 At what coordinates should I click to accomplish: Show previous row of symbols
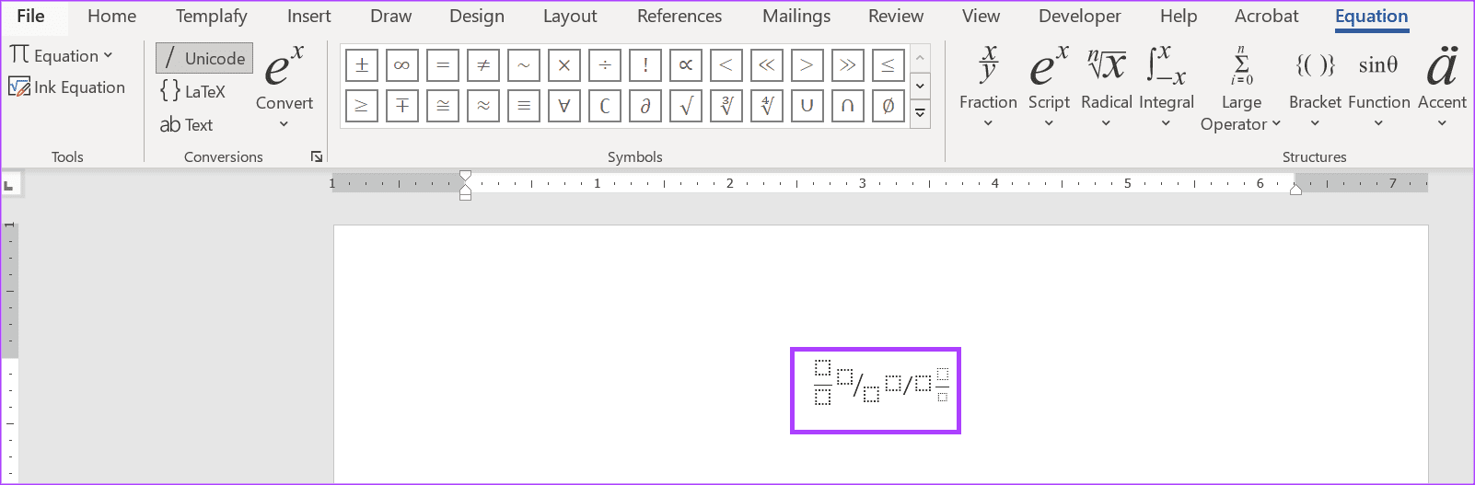919,58
